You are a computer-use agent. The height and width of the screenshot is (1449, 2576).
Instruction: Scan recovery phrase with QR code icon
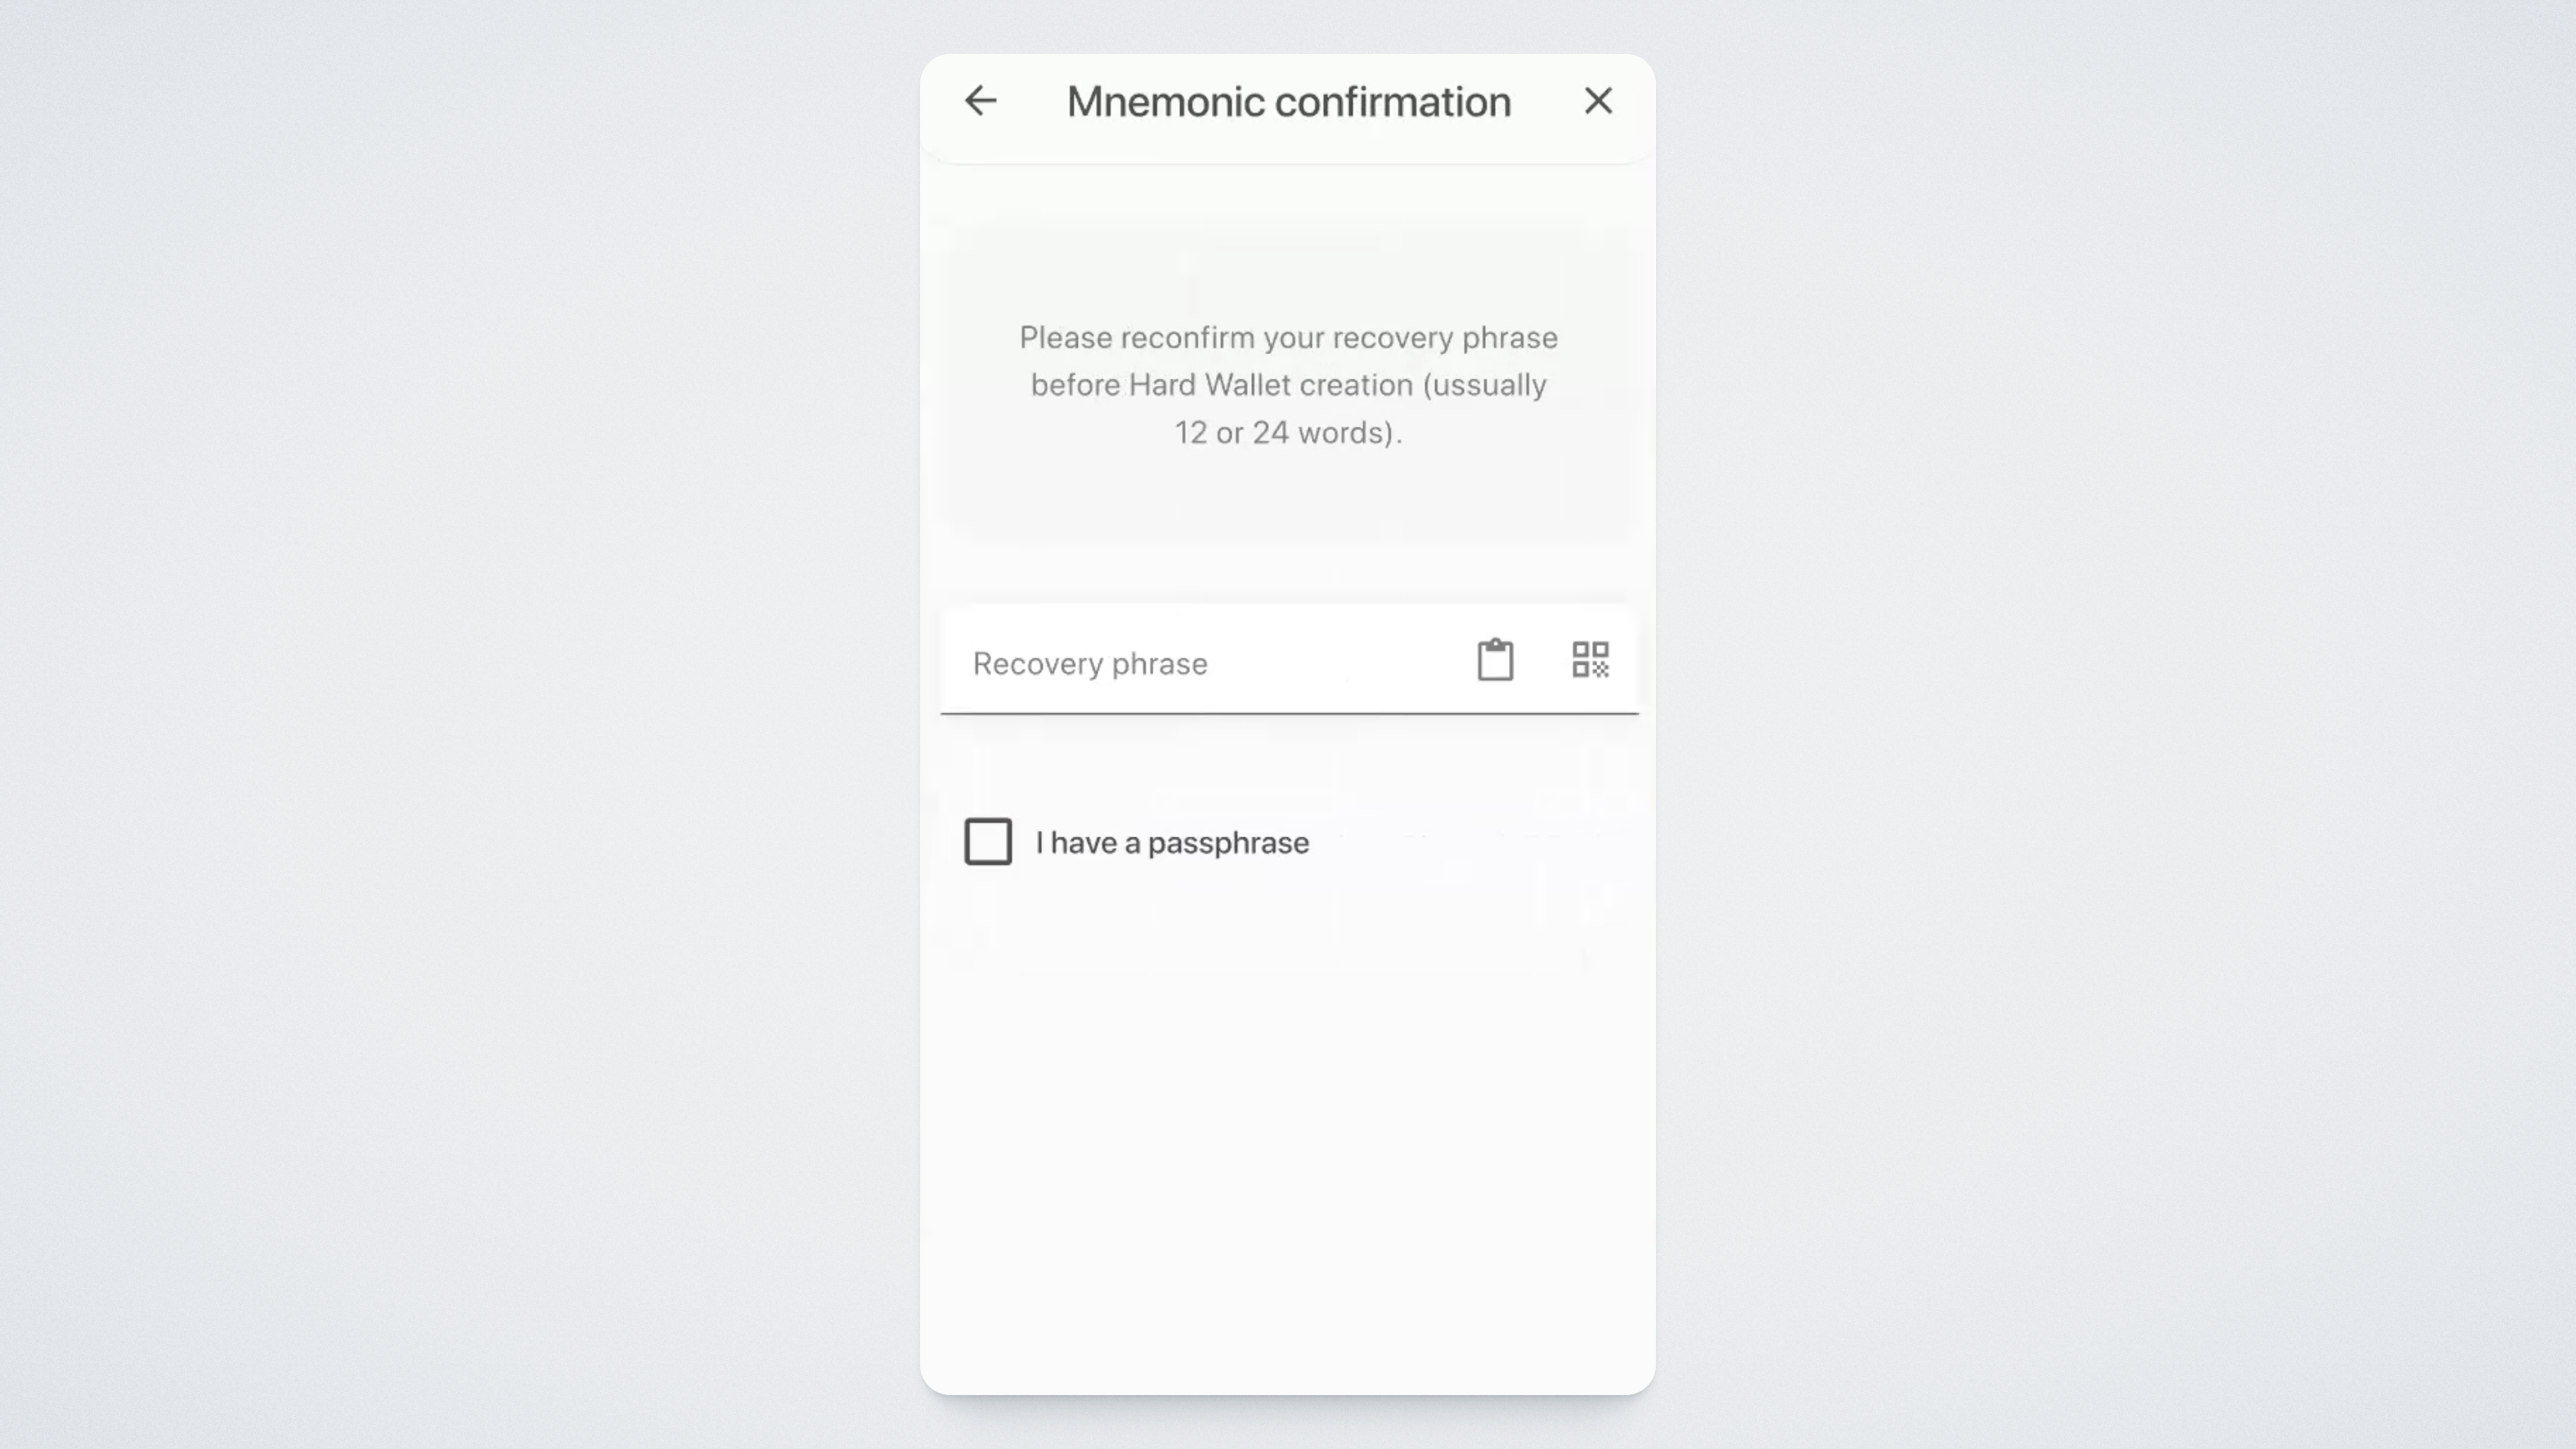coord(1590,660)
